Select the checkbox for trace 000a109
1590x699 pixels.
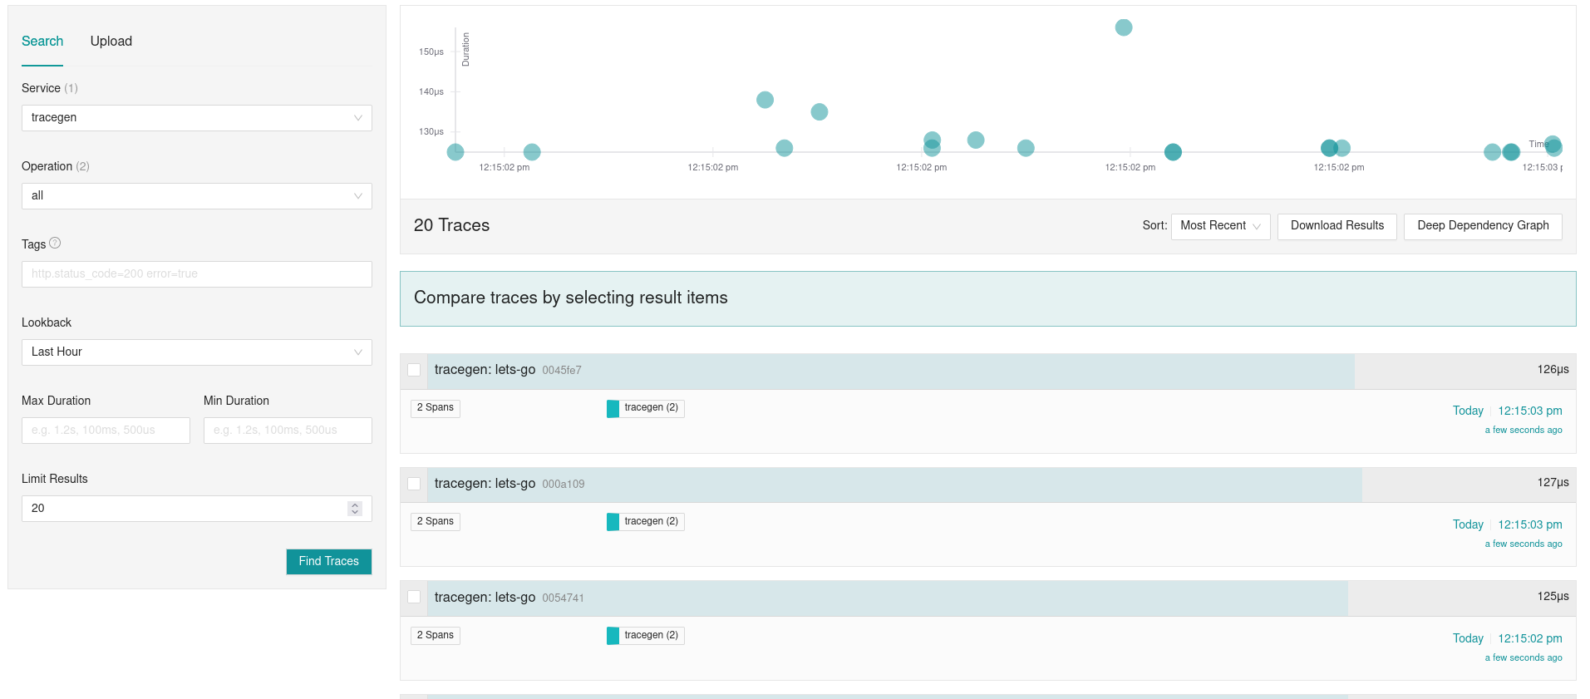click(x=414, y=485)
